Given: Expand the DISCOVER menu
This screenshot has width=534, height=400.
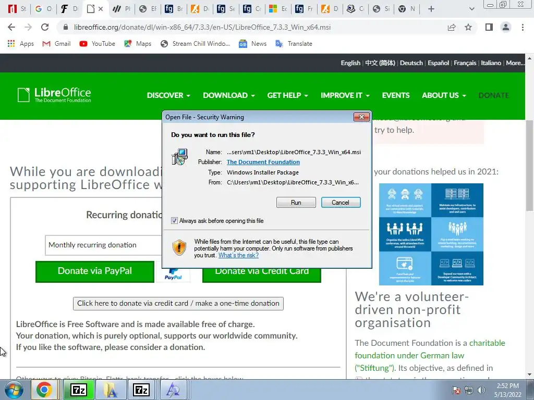Looking at the screenshot, I should [x=168, y=95].
